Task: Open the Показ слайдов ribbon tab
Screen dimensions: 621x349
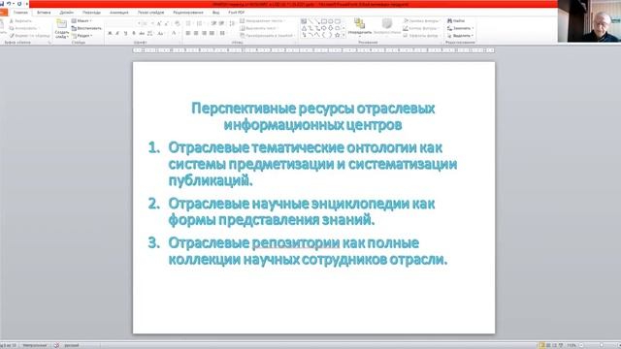Action: (151, 13)
